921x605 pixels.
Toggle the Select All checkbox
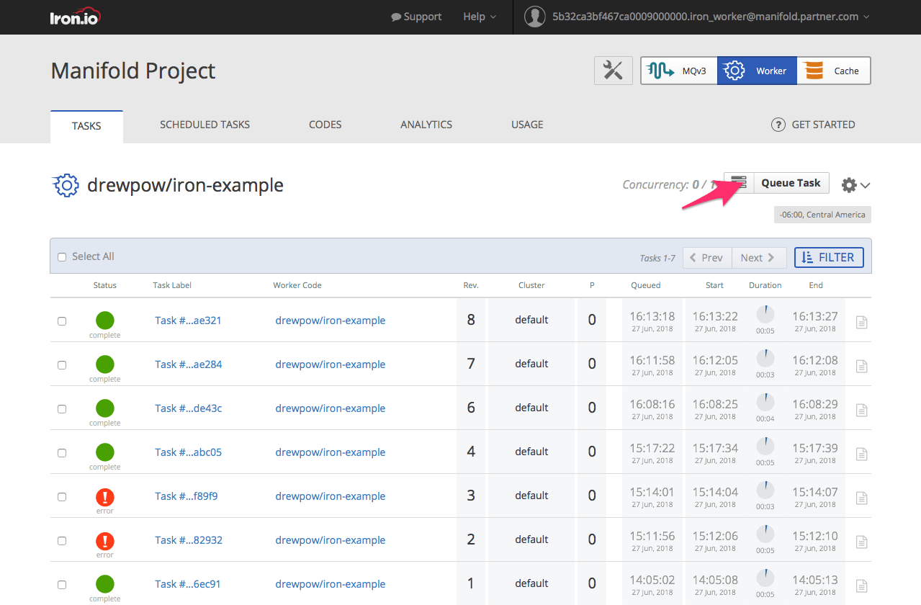tap(62, 257)
